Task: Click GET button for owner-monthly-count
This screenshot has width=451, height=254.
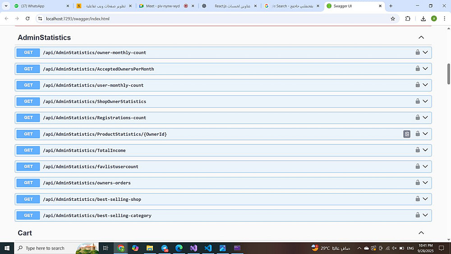Action: tap(28, 53)
